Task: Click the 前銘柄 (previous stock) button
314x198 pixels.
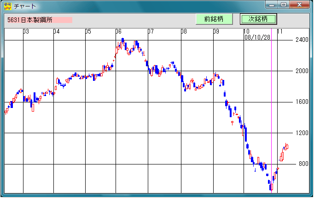Action: tap(214, 19)
